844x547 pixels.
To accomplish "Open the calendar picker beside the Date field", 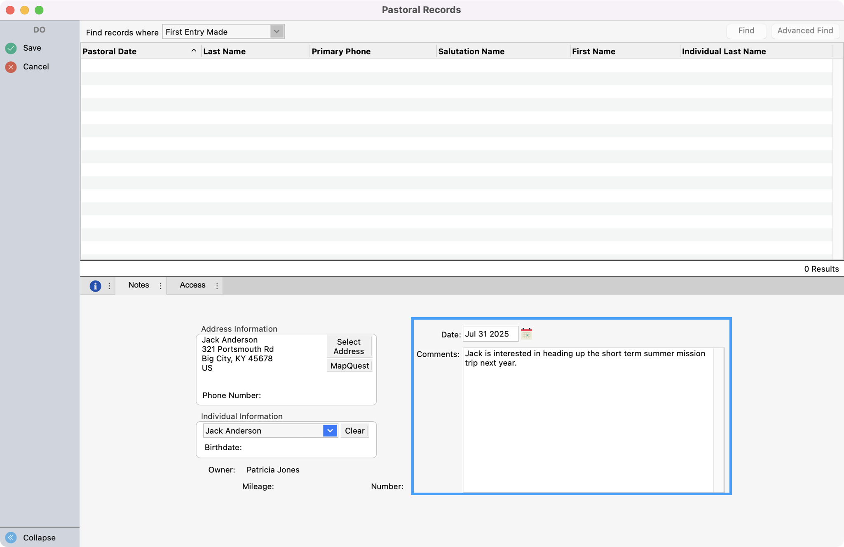I will tap(526, 334).
